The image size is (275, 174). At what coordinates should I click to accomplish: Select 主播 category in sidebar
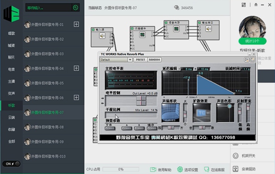pos(11,82)
